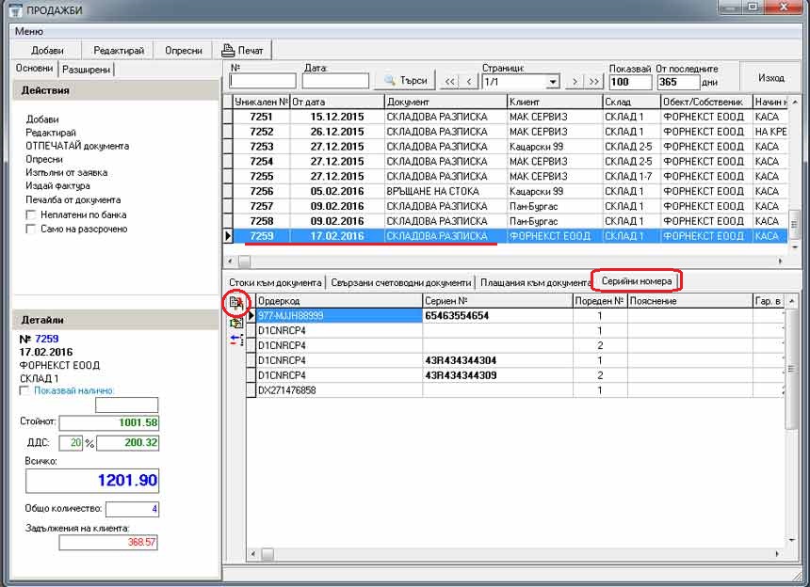The image size is (810, 587).
Task: Click the Печалба от документа action
Action: click(x=73, y=199)
